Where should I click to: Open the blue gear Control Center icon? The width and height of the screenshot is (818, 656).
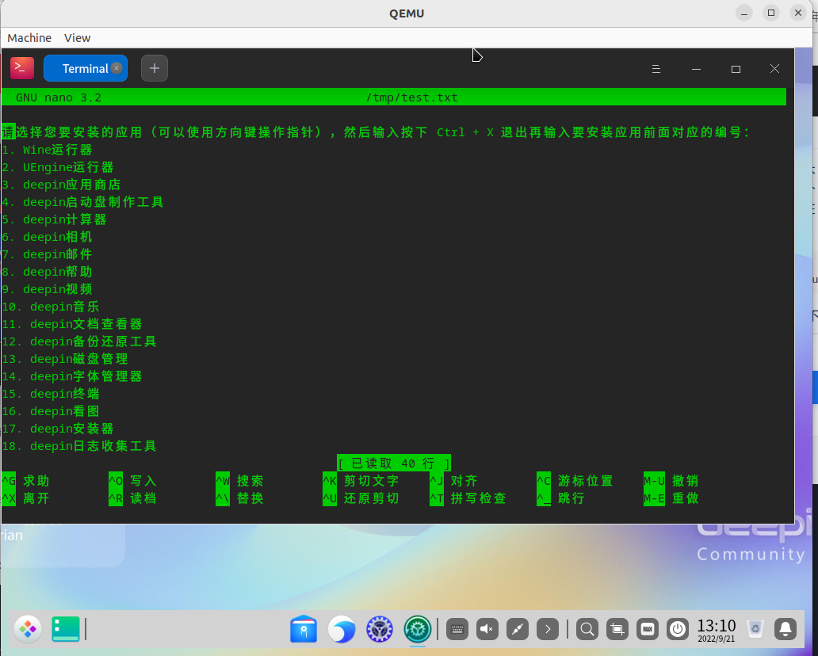point(379,629)
